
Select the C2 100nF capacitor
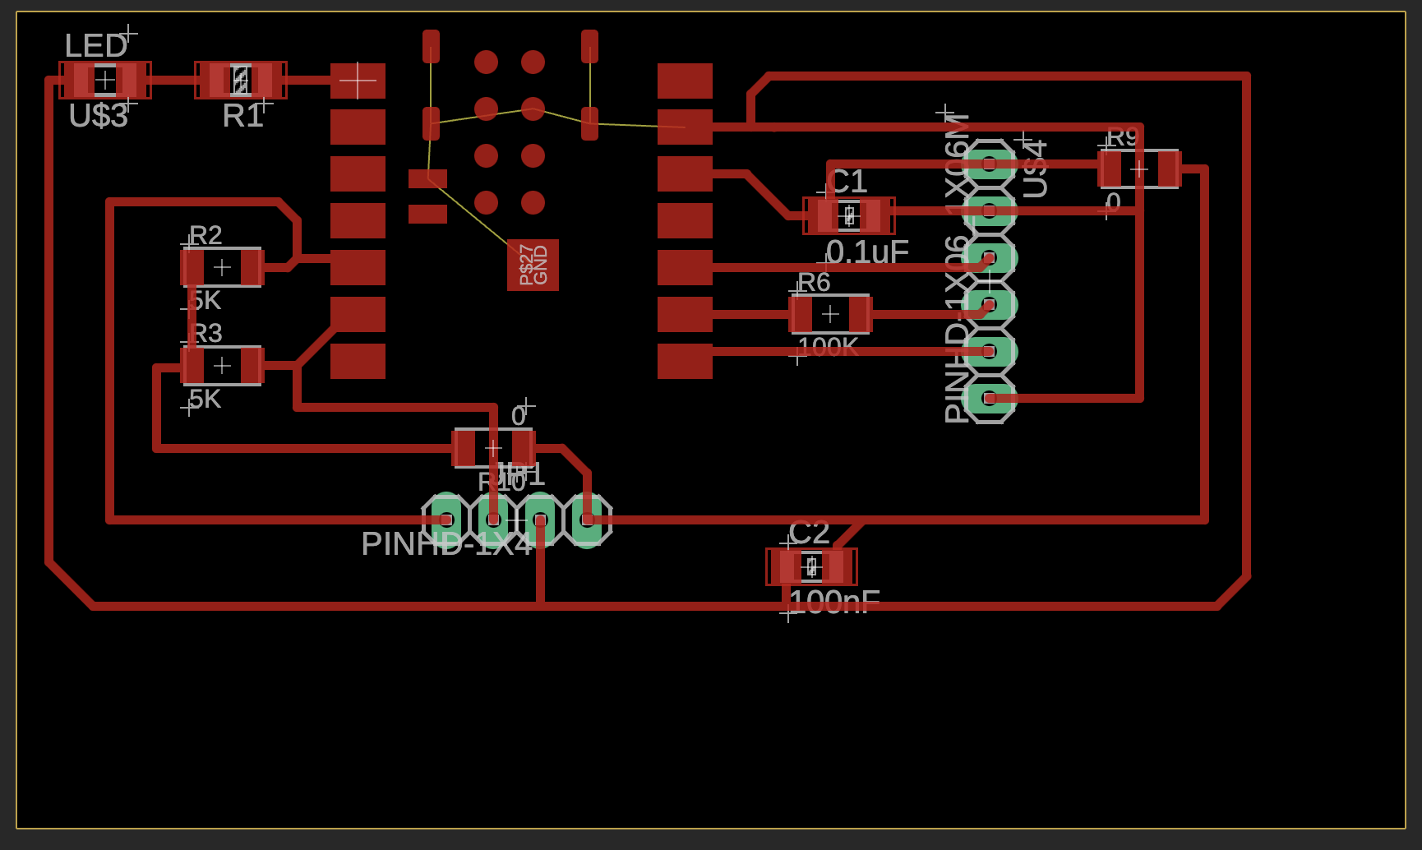[x=811, y=566]
